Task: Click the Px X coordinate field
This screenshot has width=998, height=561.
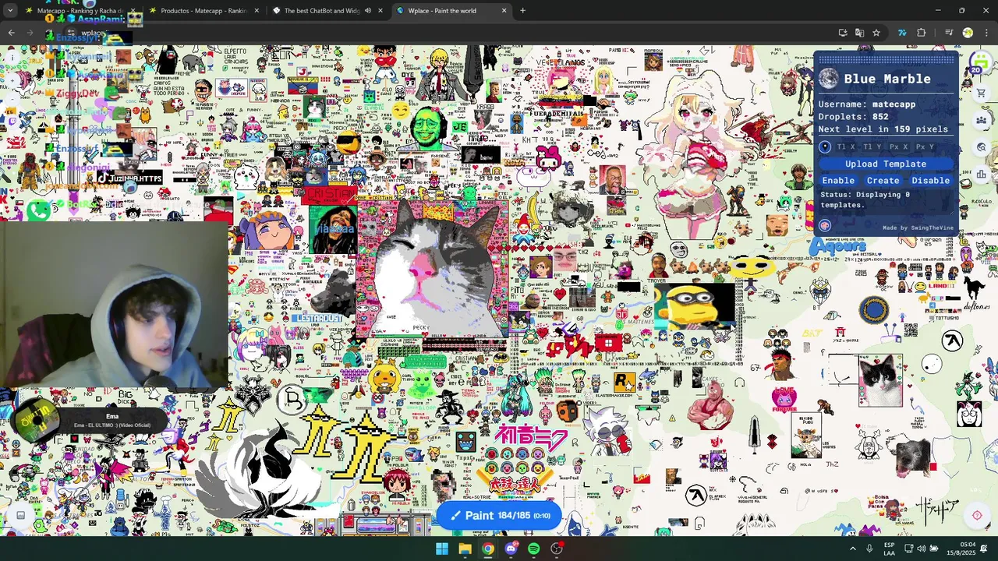Action: tap(899, 146)
